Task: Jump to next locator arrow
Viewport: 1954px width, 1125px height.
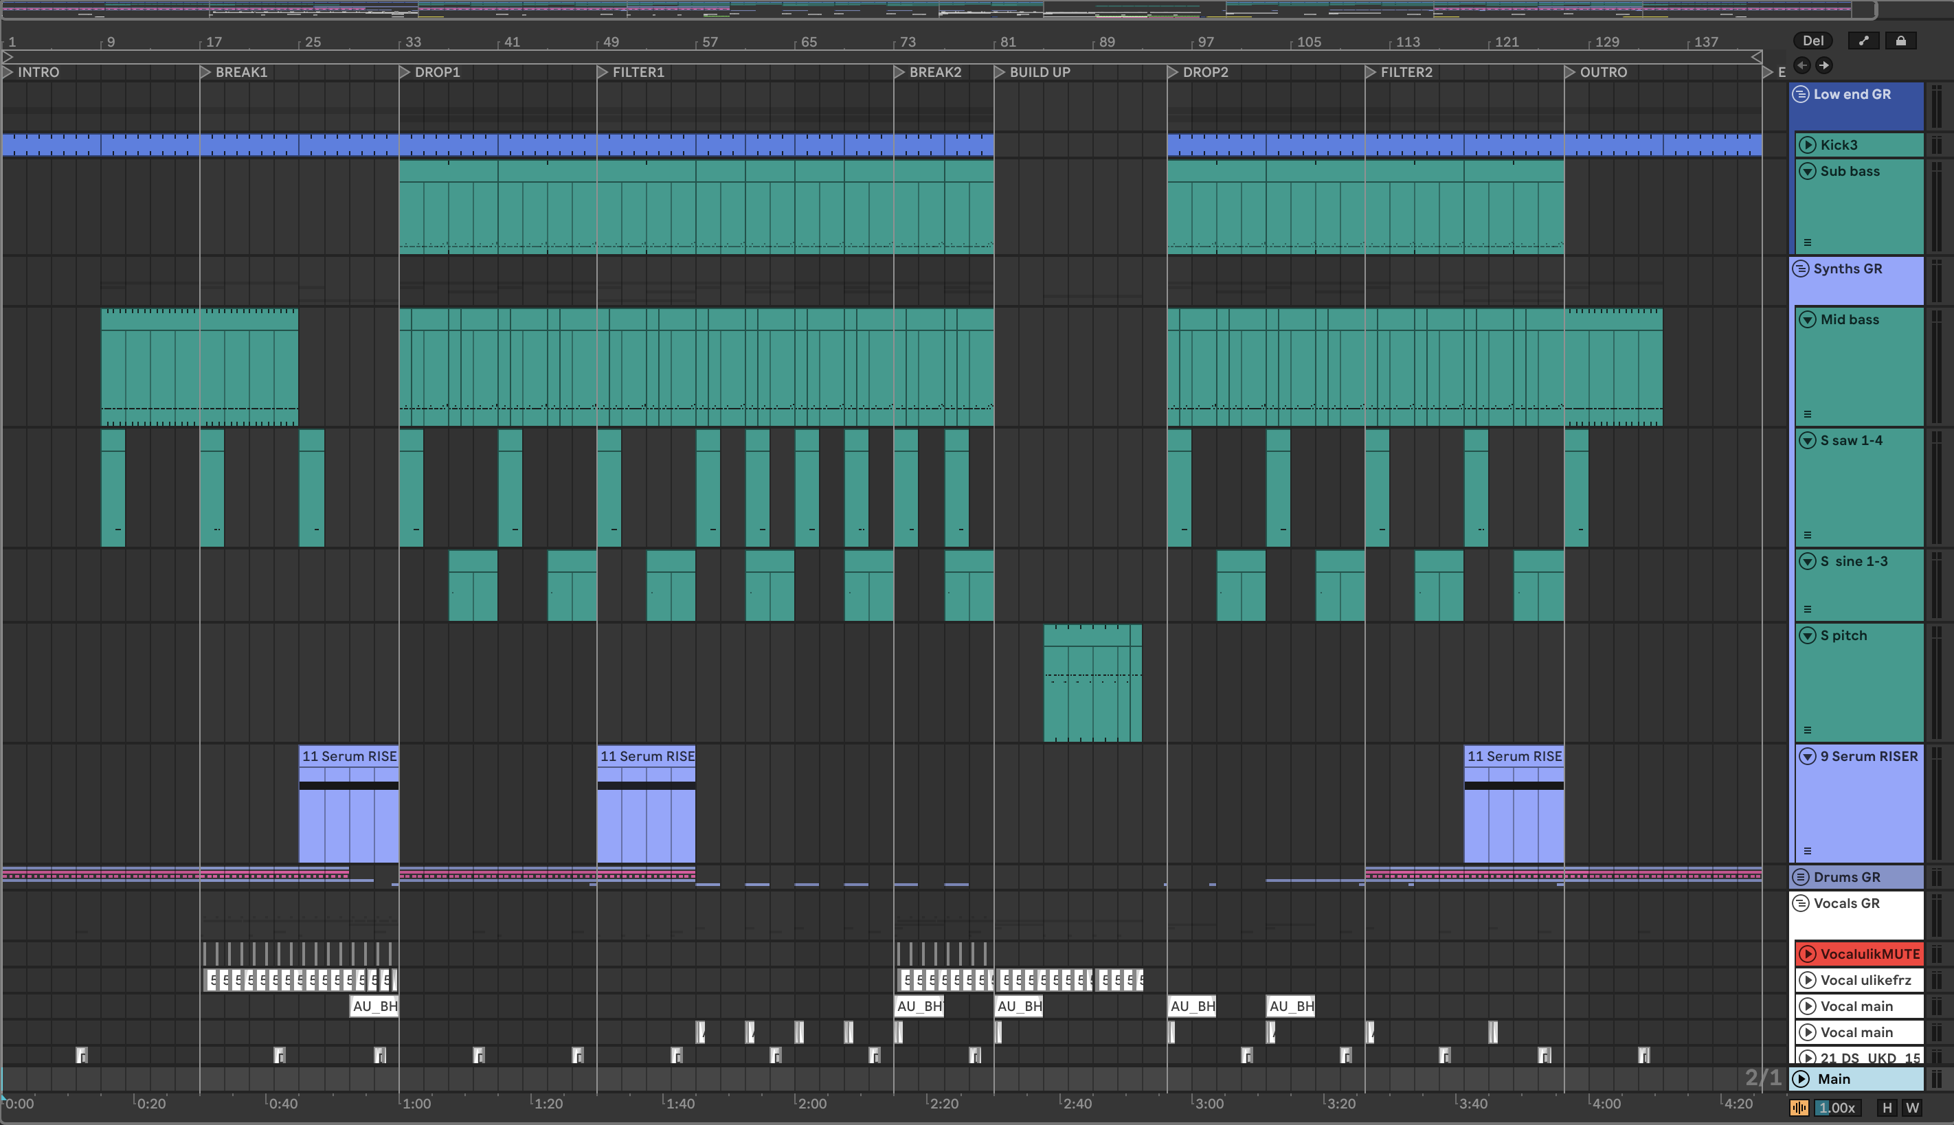Action: coord(1823,66)
